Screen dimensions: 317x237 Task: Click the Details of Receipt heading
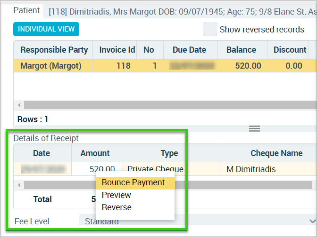(46, 138)
